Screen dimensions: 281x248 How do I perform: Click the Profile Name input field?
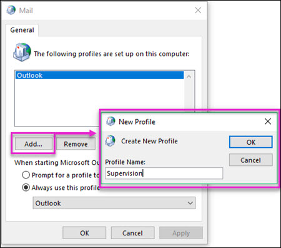coord(164,173)
